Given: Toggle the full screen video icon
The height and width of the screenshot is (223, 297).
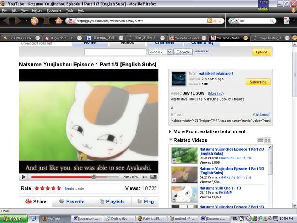Looking at the screenshot, I should point(154,177).
